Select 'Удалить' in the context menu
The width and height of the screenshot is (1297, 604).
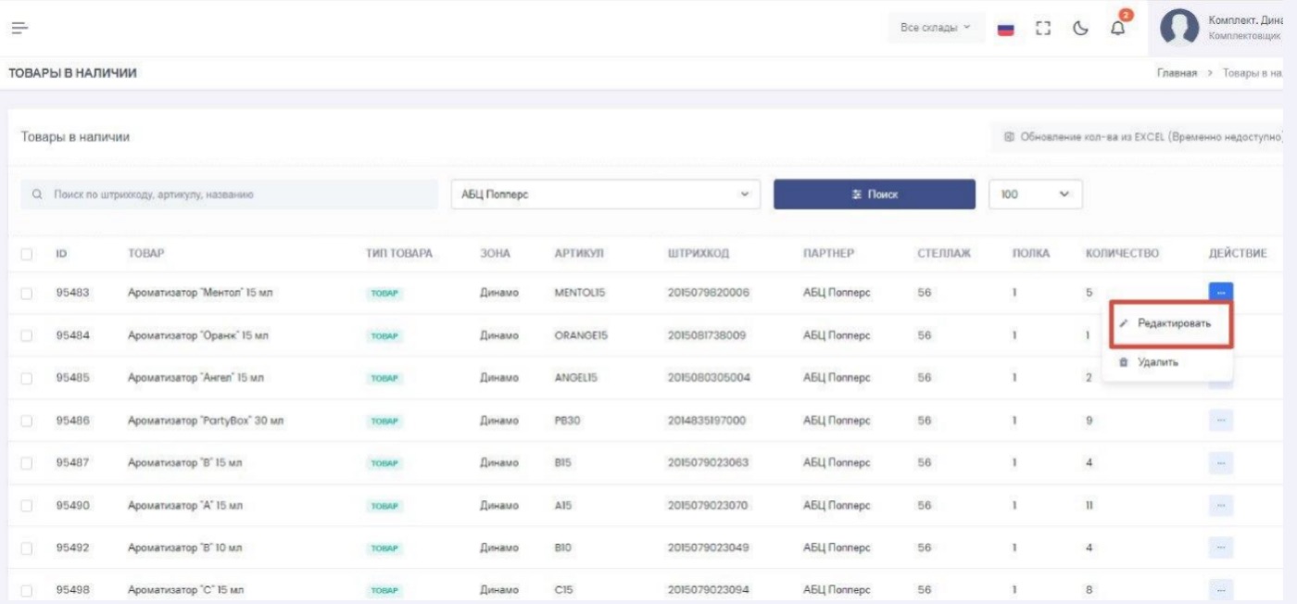pos(1157,362)
